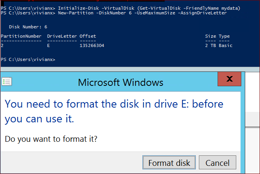Click the Microsoft Windows title text
This screenshot has height=174, width=260.
[x=121, y=82]
